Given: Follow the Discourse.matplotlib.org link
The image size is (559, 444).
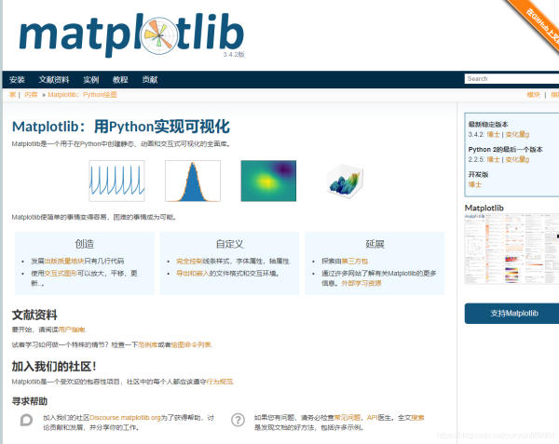Looking at the screenshot, I should pyautogui.click(x=126, y=418).
